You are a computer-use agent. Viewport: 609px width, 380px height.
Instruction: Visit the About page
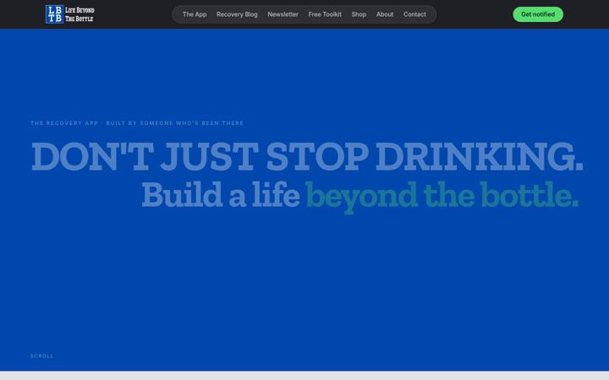(x=385, y=14)
